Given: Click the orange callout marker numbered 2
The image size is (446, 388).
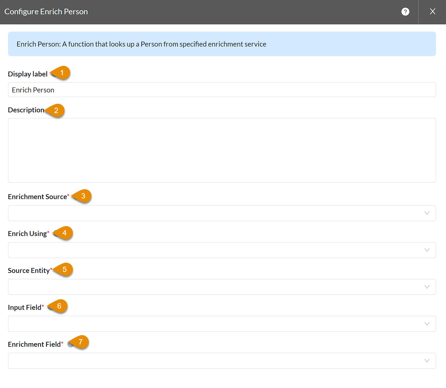Looking at the screenshot, I should click(57, 111).
